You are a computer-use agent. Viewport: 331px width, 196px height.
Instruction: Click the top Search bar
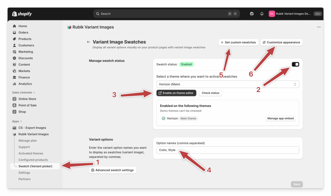(x=166, y=14)
